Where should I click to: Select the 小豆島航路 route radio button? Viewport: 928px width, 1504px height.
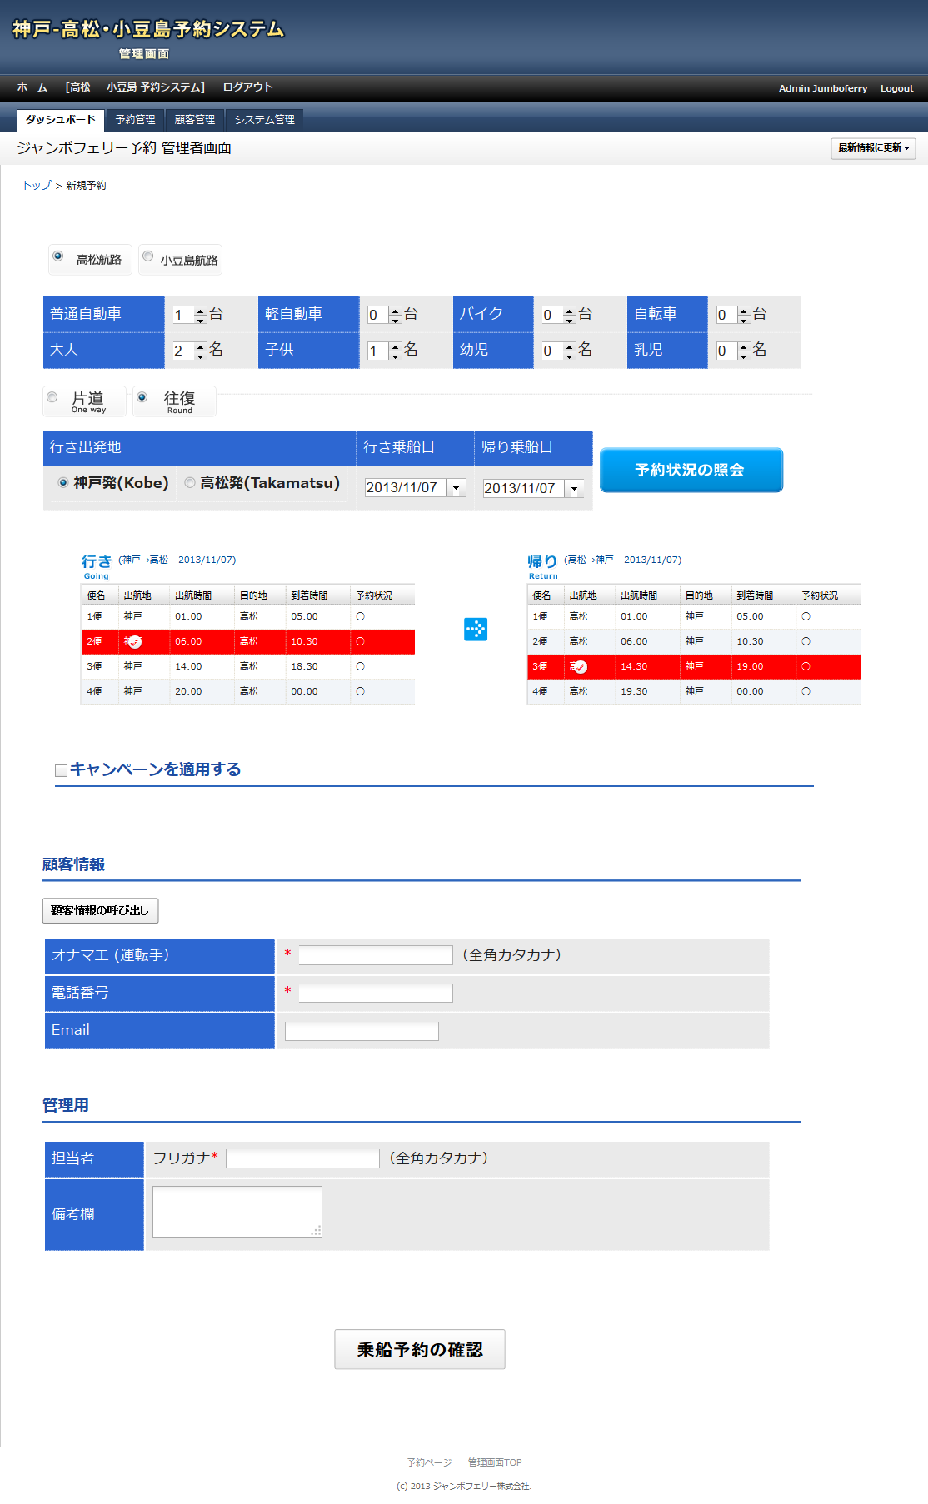click(147, 256)
